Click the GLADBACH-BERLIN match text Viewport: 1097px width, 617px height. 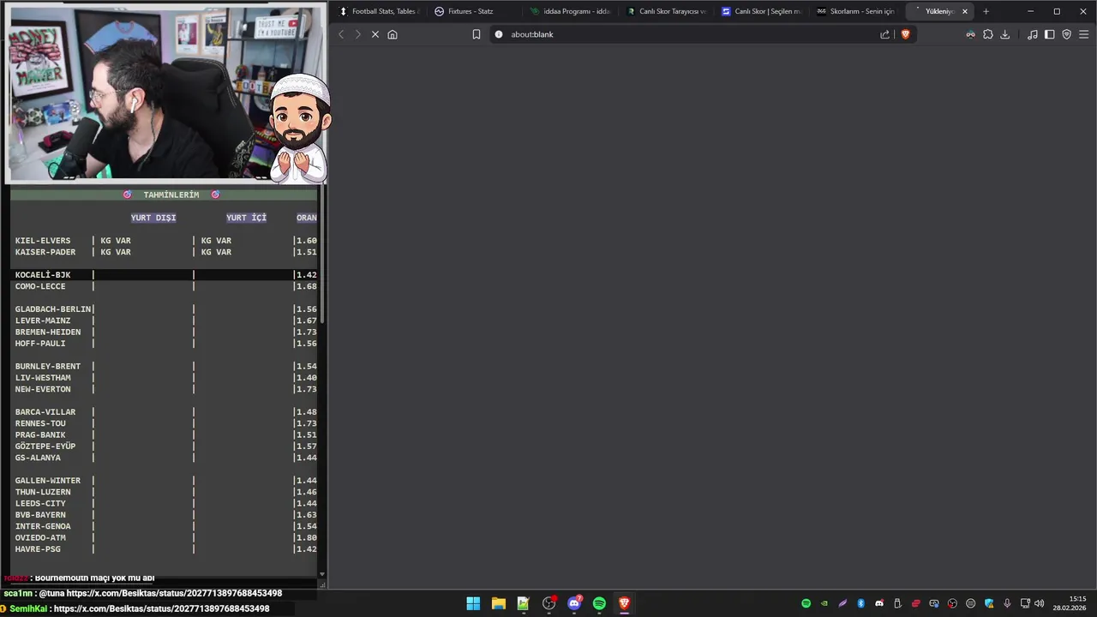pyautogui.click(x=53, y=309)
